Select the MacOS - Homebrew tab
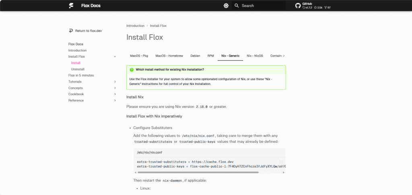Viewport: 412px width, 195px height. click(169, 56)
